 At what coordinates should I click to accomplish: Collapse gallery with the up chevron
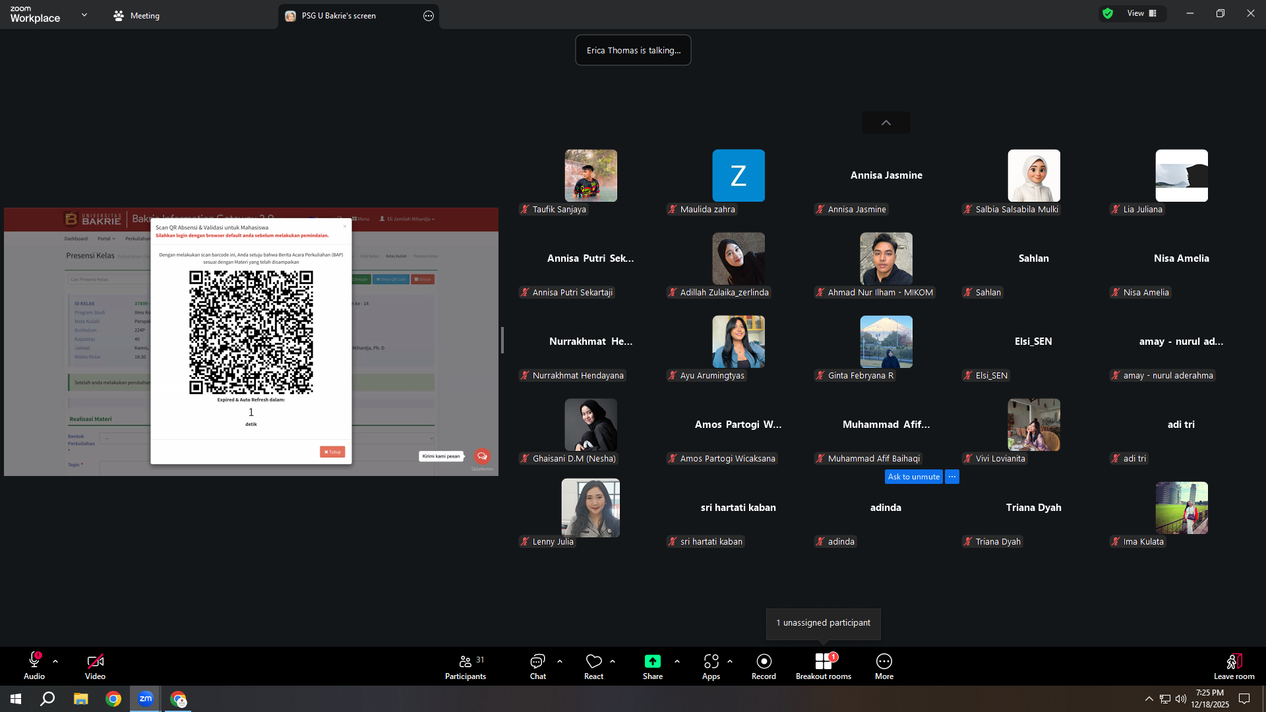886,123
